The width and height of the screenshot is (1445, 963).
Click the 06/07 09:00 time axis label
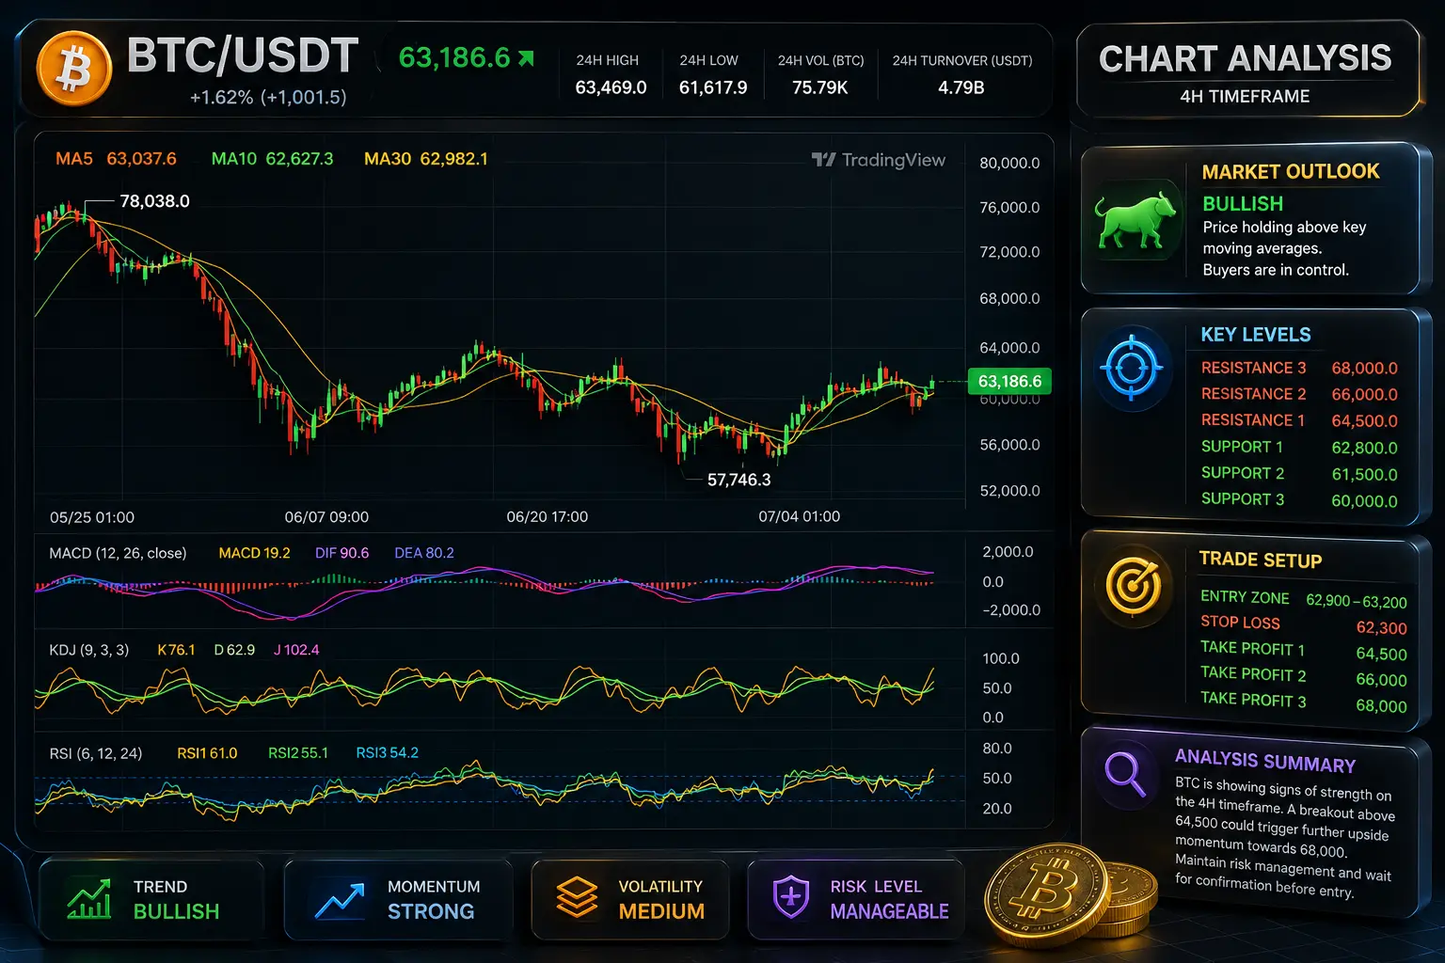pos(326,517)
